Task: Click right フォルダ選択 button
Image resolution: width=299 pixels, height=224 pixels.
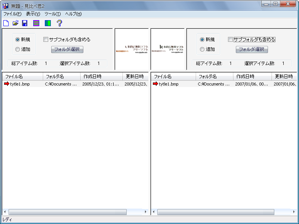Action: [x=252, y=50]
